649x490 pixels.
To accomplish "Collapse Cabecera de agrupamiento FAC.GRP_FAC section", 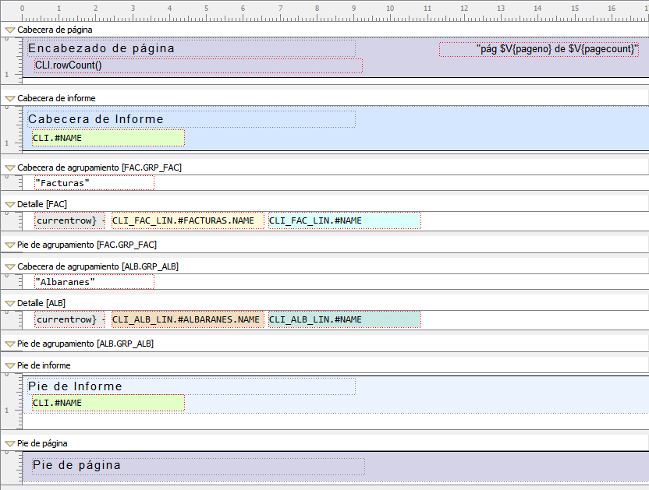I will point(9,167).
